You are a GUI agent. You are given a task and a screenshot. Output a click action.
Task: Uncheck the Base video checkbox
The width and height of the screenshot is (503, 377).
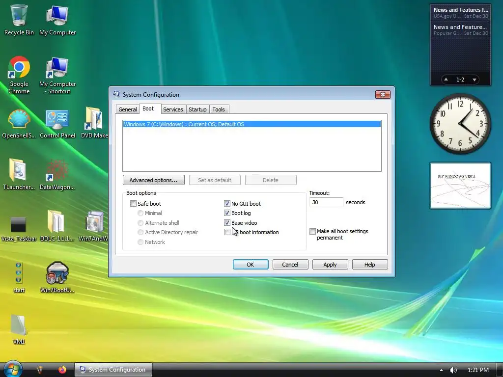pyautogui.click(x=227, y=222)
